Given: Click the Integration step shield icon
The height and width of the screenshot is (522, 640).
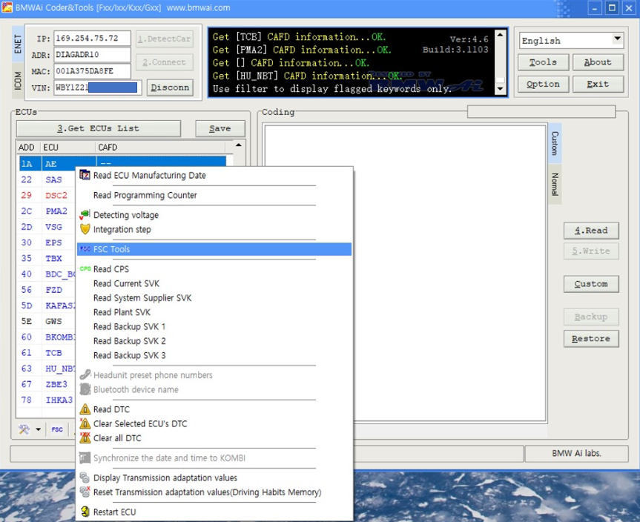Looking at the screenshot, I should tap(85, 229).
